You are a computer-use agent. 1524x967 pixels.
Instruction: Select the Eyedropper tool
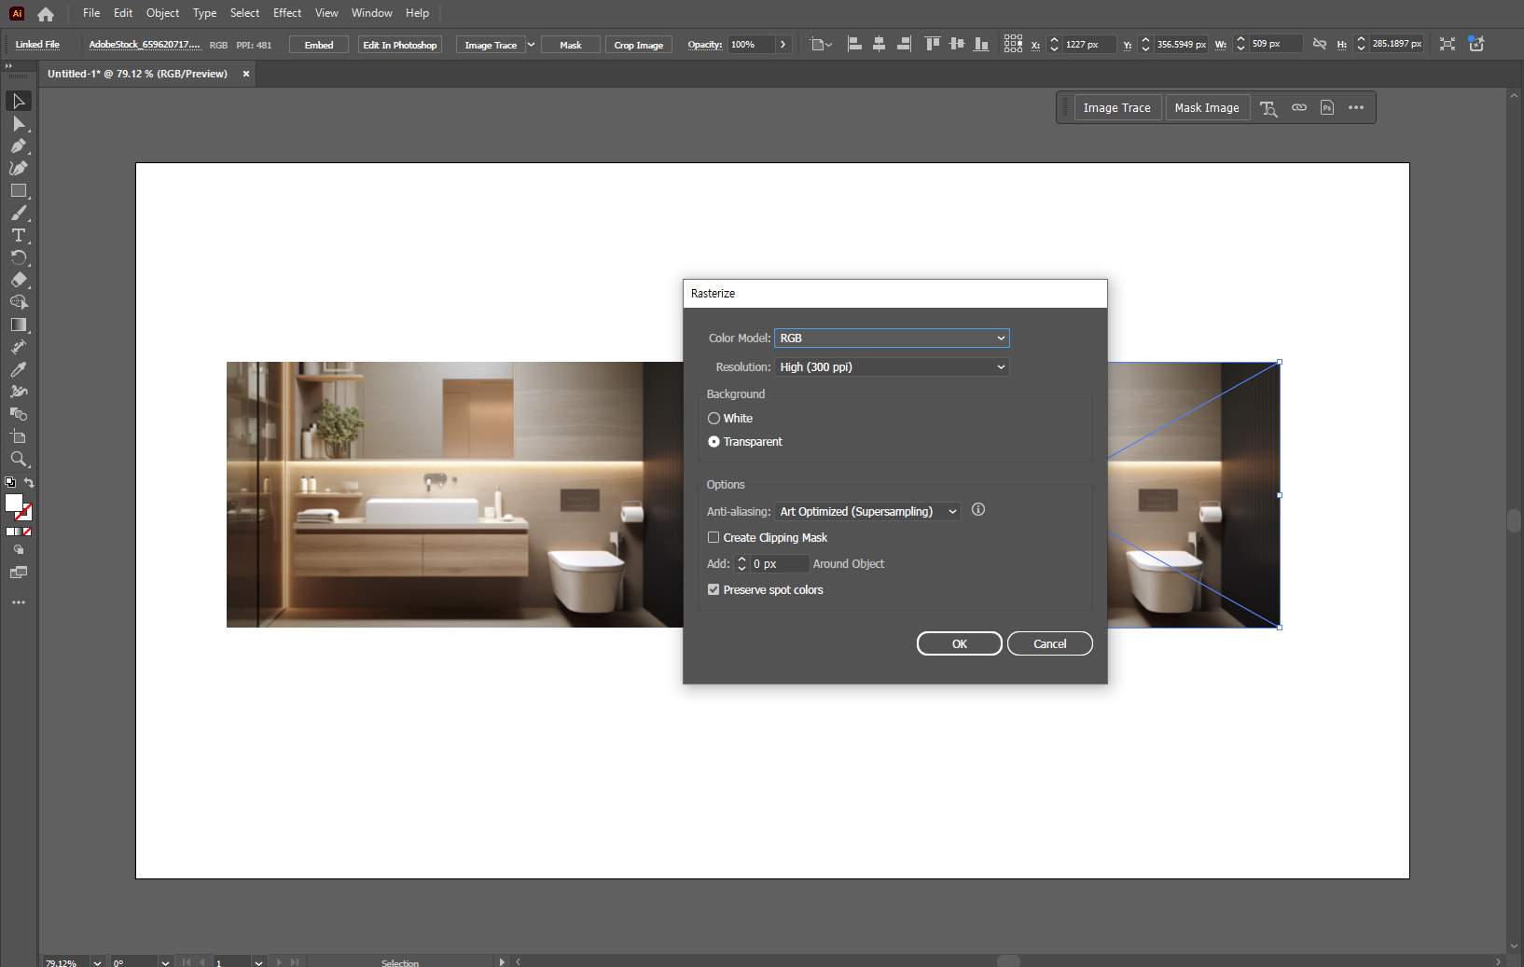pos(19,369)
